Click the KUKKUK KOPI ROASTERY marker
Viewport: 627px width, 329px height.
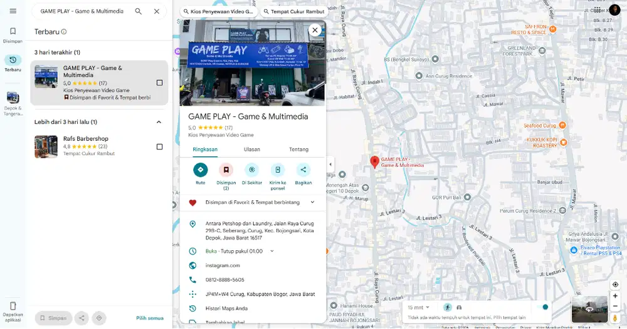(564, 143)
